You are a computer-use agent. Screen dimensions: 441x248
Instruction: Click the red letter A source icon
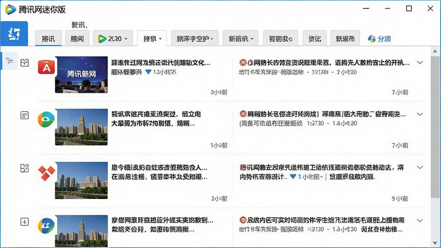[x=47, y=67]
